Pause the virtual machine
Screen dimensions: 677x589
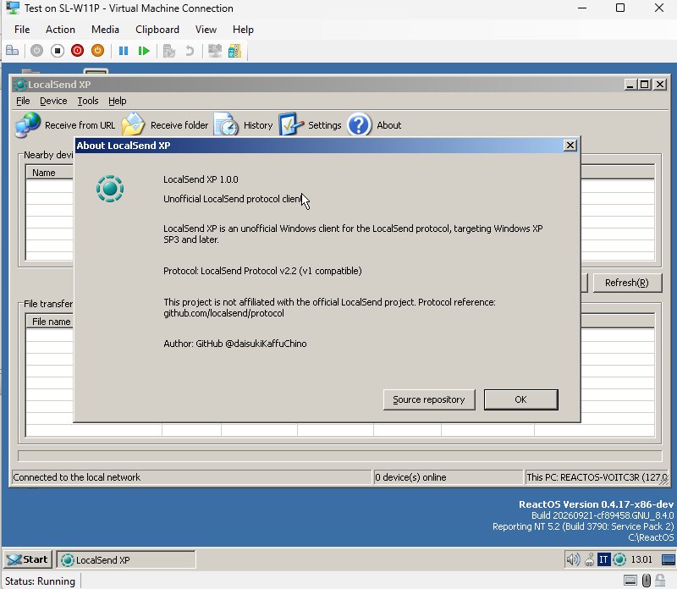click(124, 51)
